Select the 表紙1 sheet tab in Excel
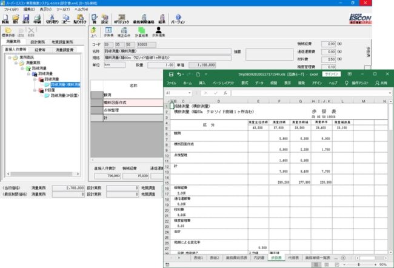Screen dimensions: 394x268 [x=198, y=258]
